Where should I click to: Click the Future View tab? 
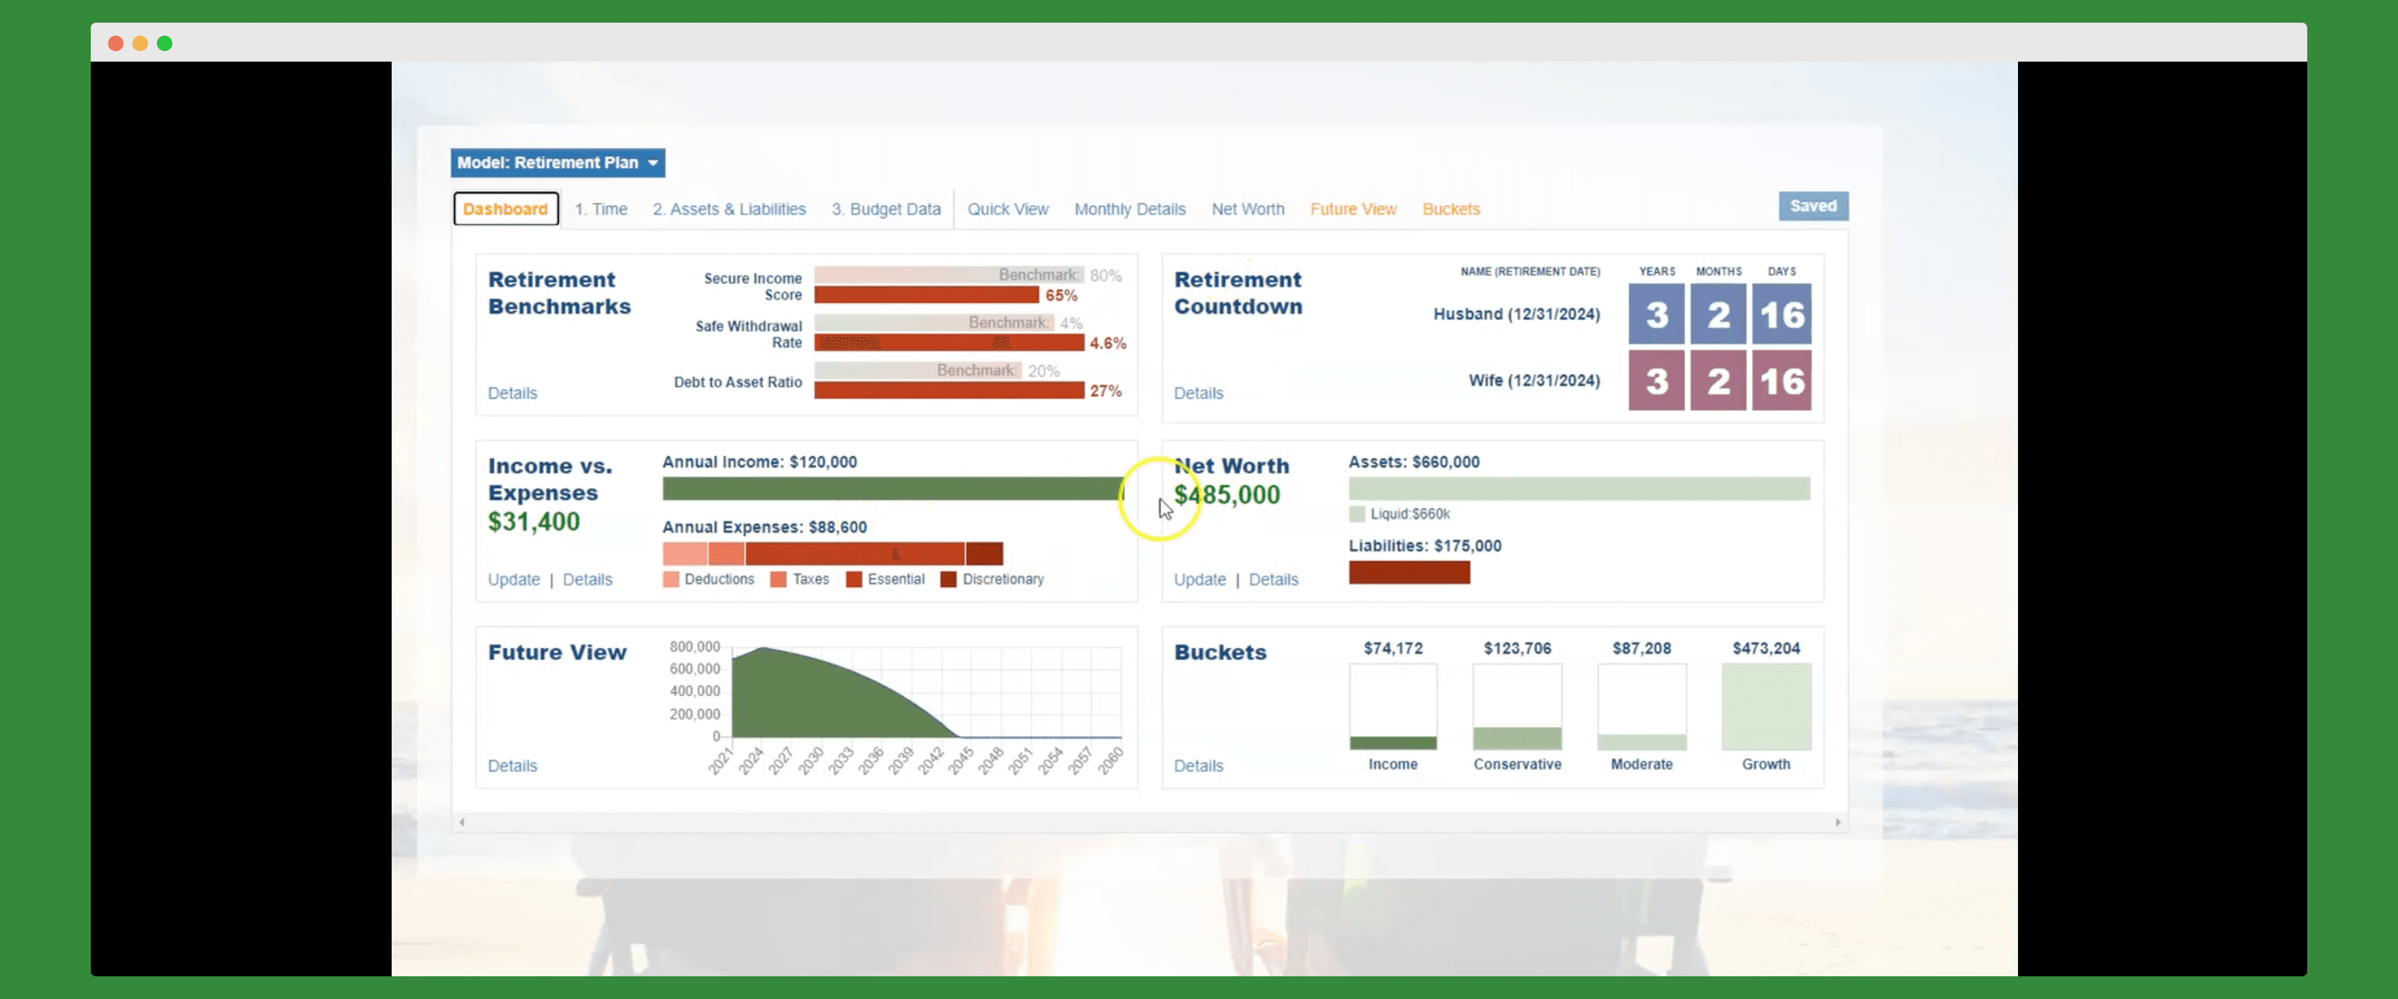click(1353, 210)
